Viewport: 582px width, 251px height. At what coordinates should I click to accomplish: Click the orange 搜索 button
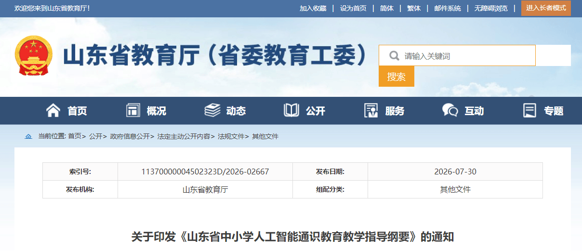click(397, 77)
